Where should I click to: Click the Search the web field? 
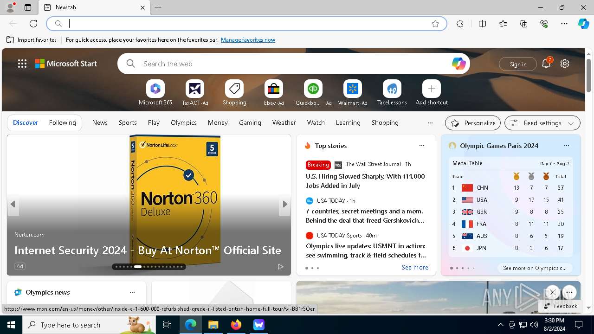(293, 64)
